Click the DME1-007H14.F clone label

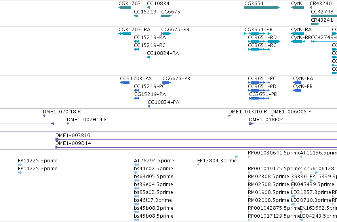[87, 120]
